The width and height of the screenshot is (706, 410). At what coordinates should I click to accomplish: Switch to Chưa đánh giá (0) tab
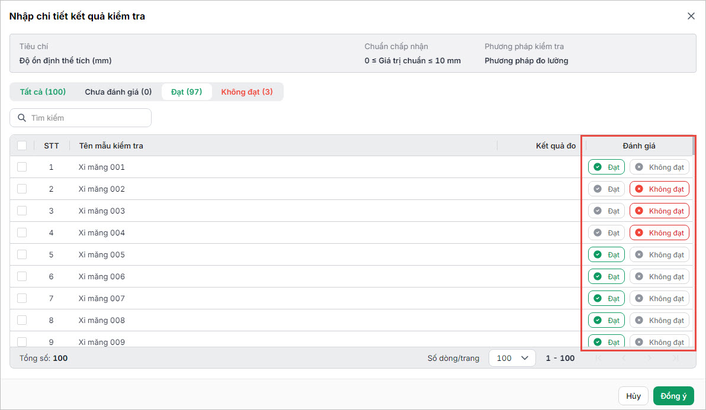coord(118,92)
